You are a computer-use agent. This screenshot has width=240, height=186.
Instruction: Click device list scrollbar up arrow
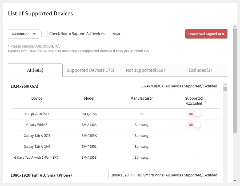point(225,84)
